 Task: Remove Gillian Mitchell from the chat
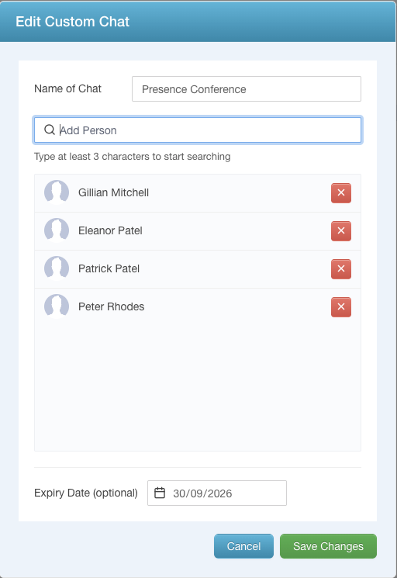[340, 192]
